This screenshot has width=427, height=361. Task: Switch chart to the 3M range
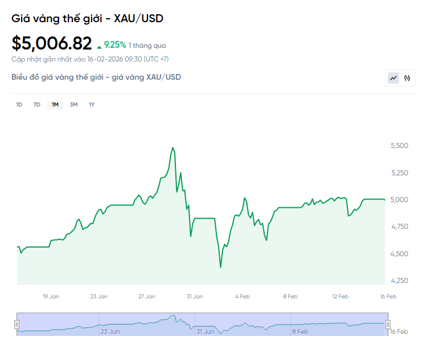pyautogui.click(x=73, y=104)
